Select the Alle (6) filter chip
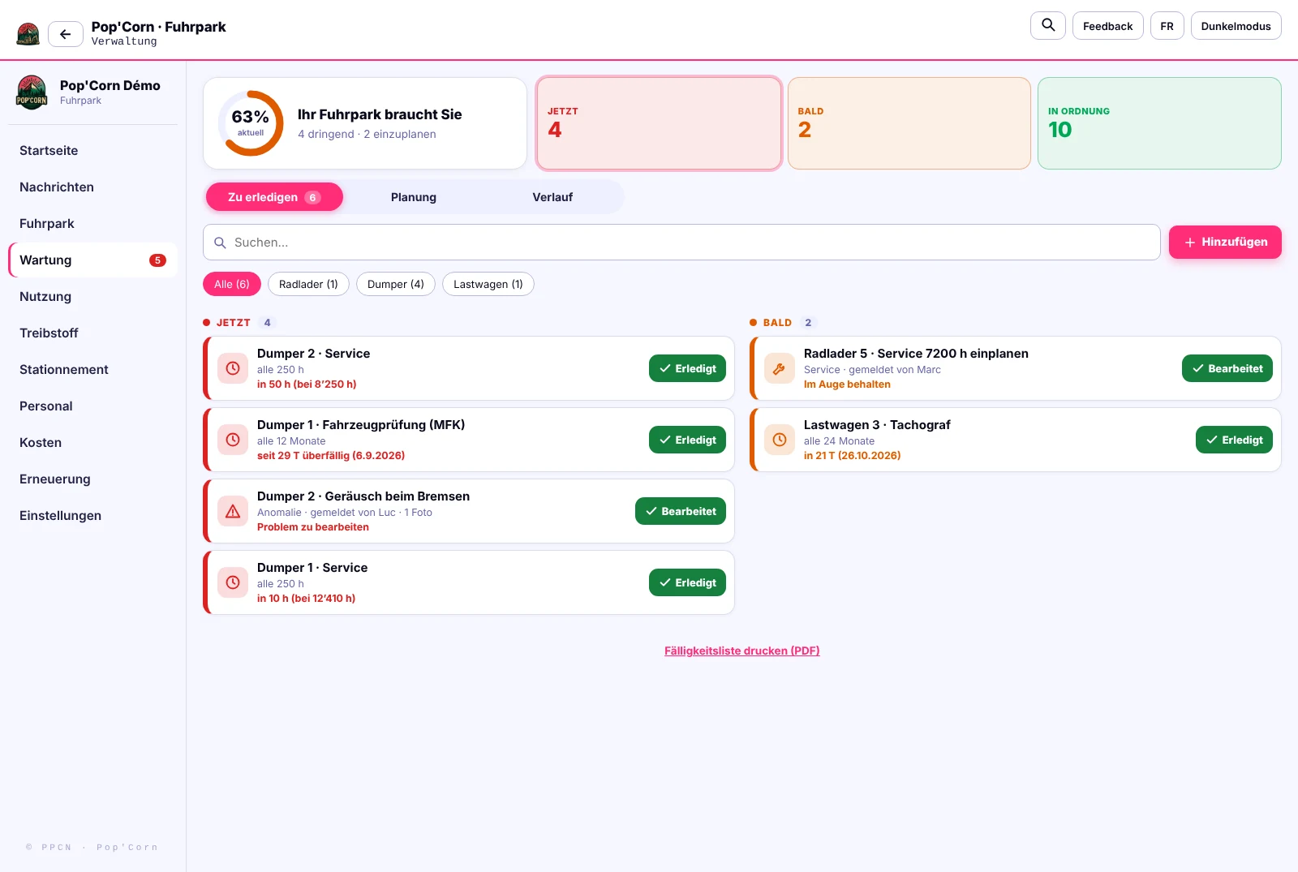 pyautogui.click(x=232, y=284)
